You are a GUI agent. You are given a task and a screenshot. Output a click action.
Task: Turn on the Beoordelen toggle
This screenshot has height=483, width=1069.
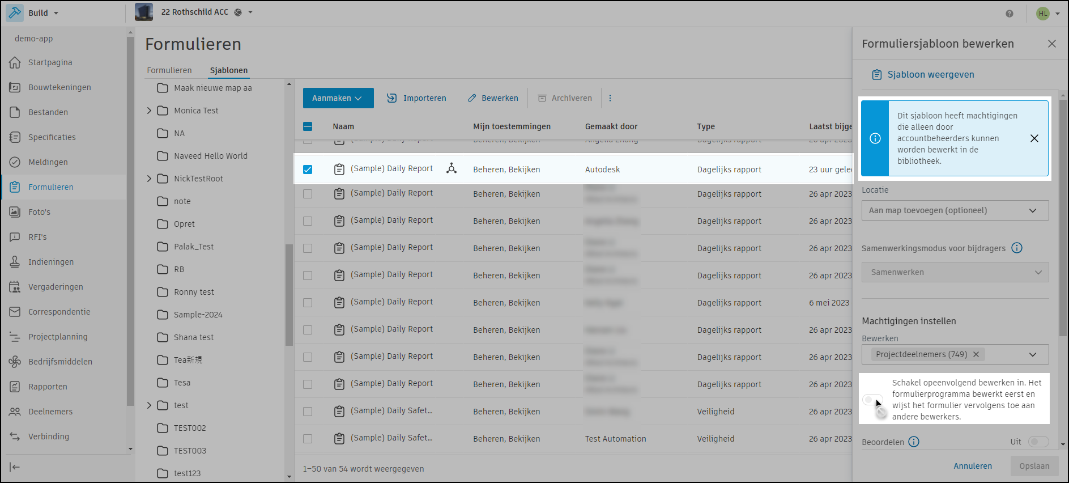tap(1038, 442)
